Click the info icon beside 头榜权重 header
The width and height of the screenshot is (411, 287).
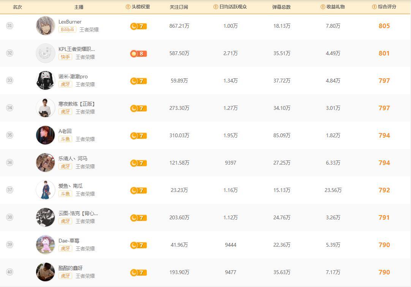point(128,7)
